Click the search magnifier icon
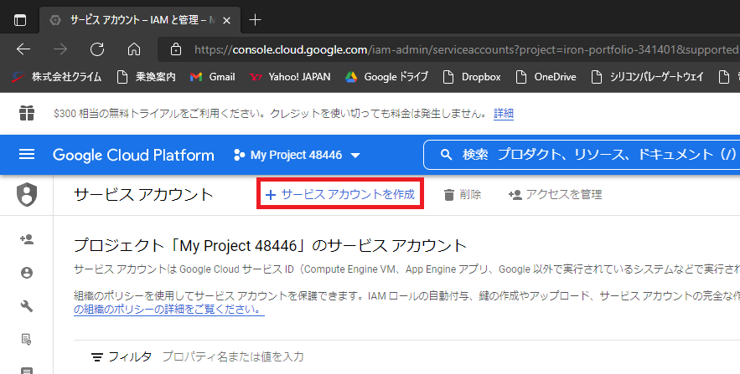This screenshot has height=374, width=740. pos(446,155)
